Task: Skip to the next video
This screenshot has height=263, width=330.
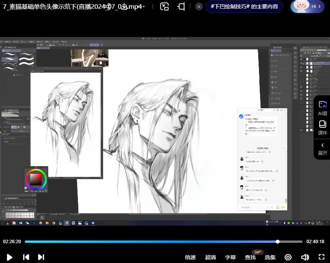Action: point(41,257)
